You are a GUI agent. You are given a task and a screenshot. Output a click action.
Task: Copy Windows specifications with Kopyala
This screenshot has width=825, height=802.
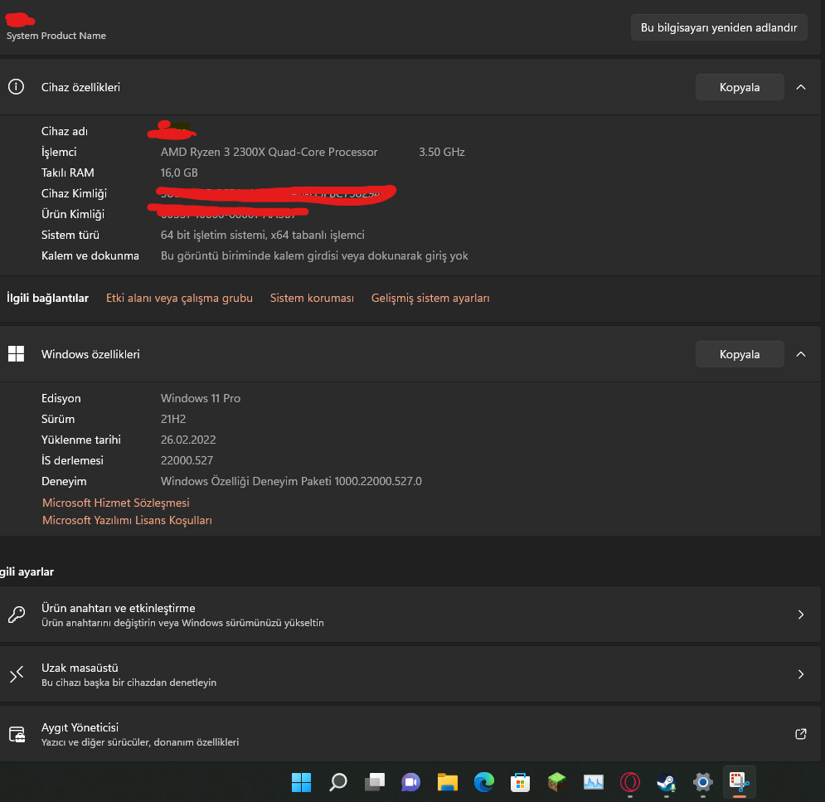740,354
